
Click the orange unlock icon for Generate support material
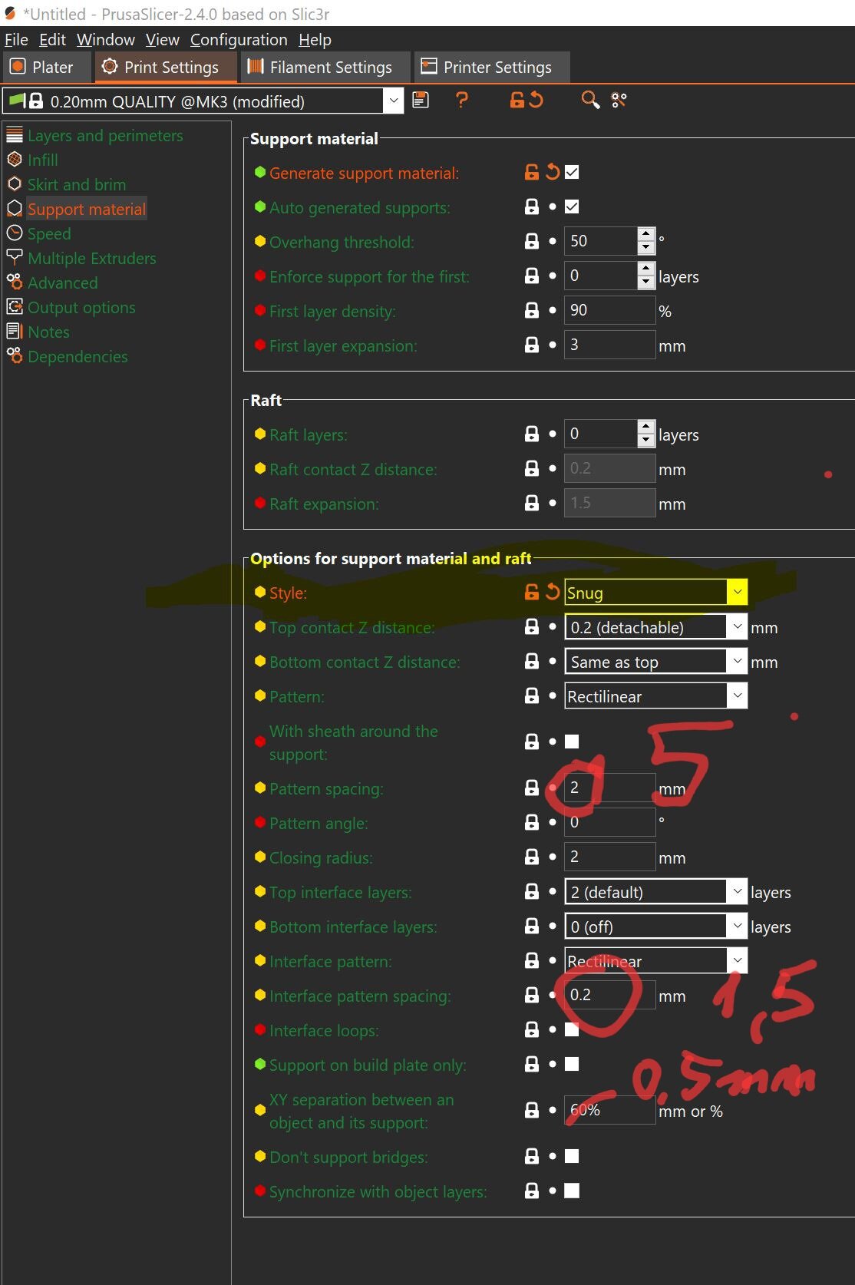click(x=532, y=173)
